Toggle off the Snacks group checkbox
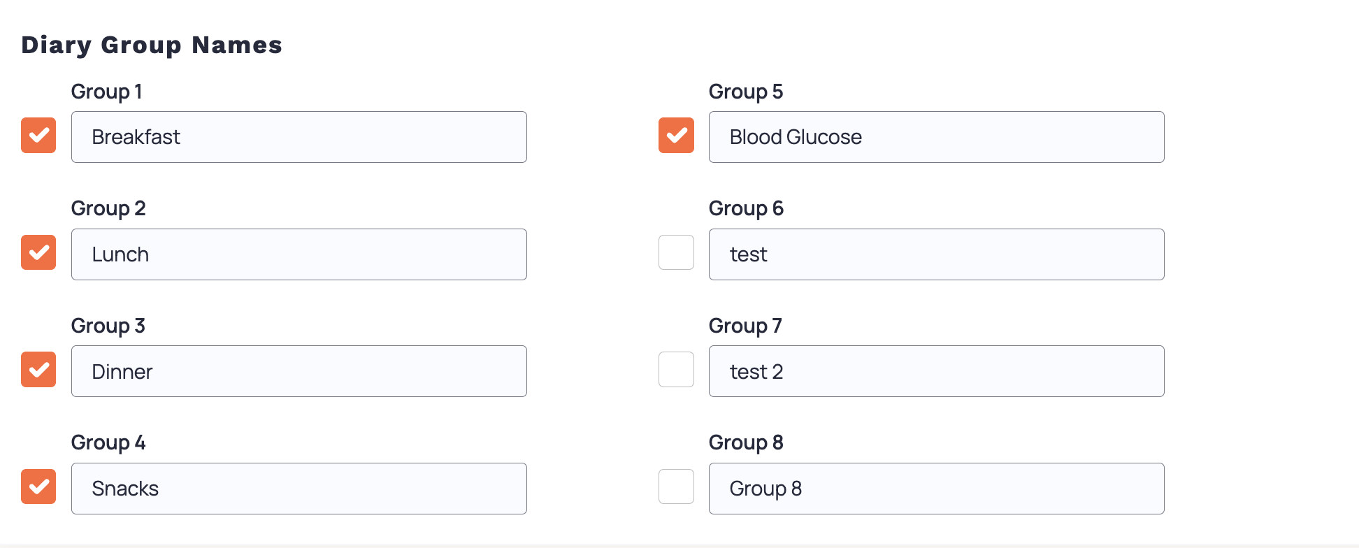 [38, 486]
